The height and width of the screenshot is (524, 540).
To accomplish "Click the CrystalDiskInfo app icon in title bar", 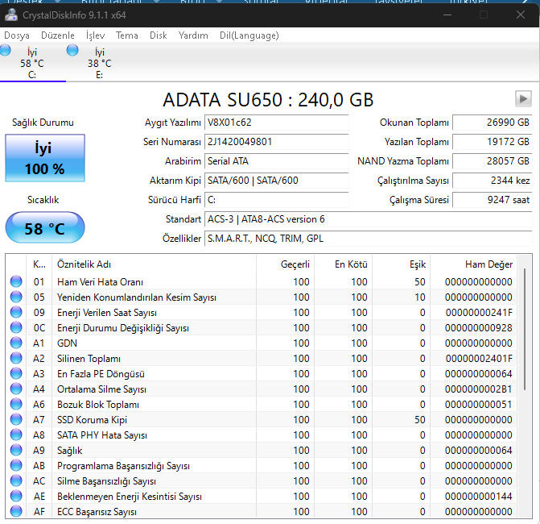I will click(10, 15).
